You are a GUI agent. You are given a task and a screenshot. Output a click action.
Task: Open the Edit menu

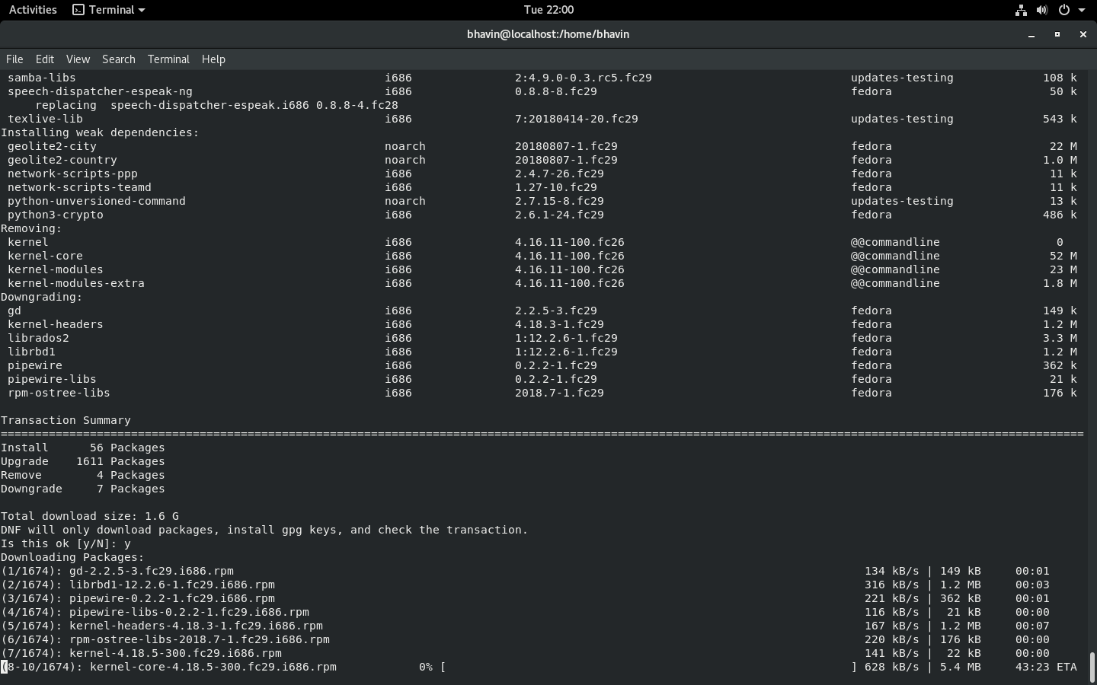44,59
